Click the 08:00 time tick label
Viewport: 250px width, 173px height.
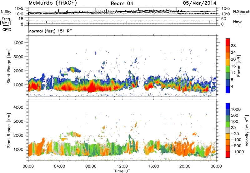pyautogui.click(x=91, y=166)
